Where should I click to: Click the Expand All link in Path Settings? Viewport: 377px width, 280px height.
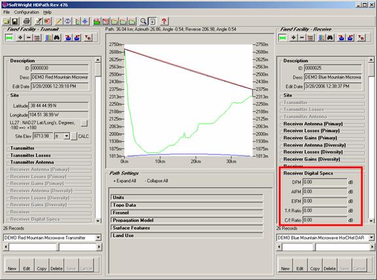coord(125,181)
